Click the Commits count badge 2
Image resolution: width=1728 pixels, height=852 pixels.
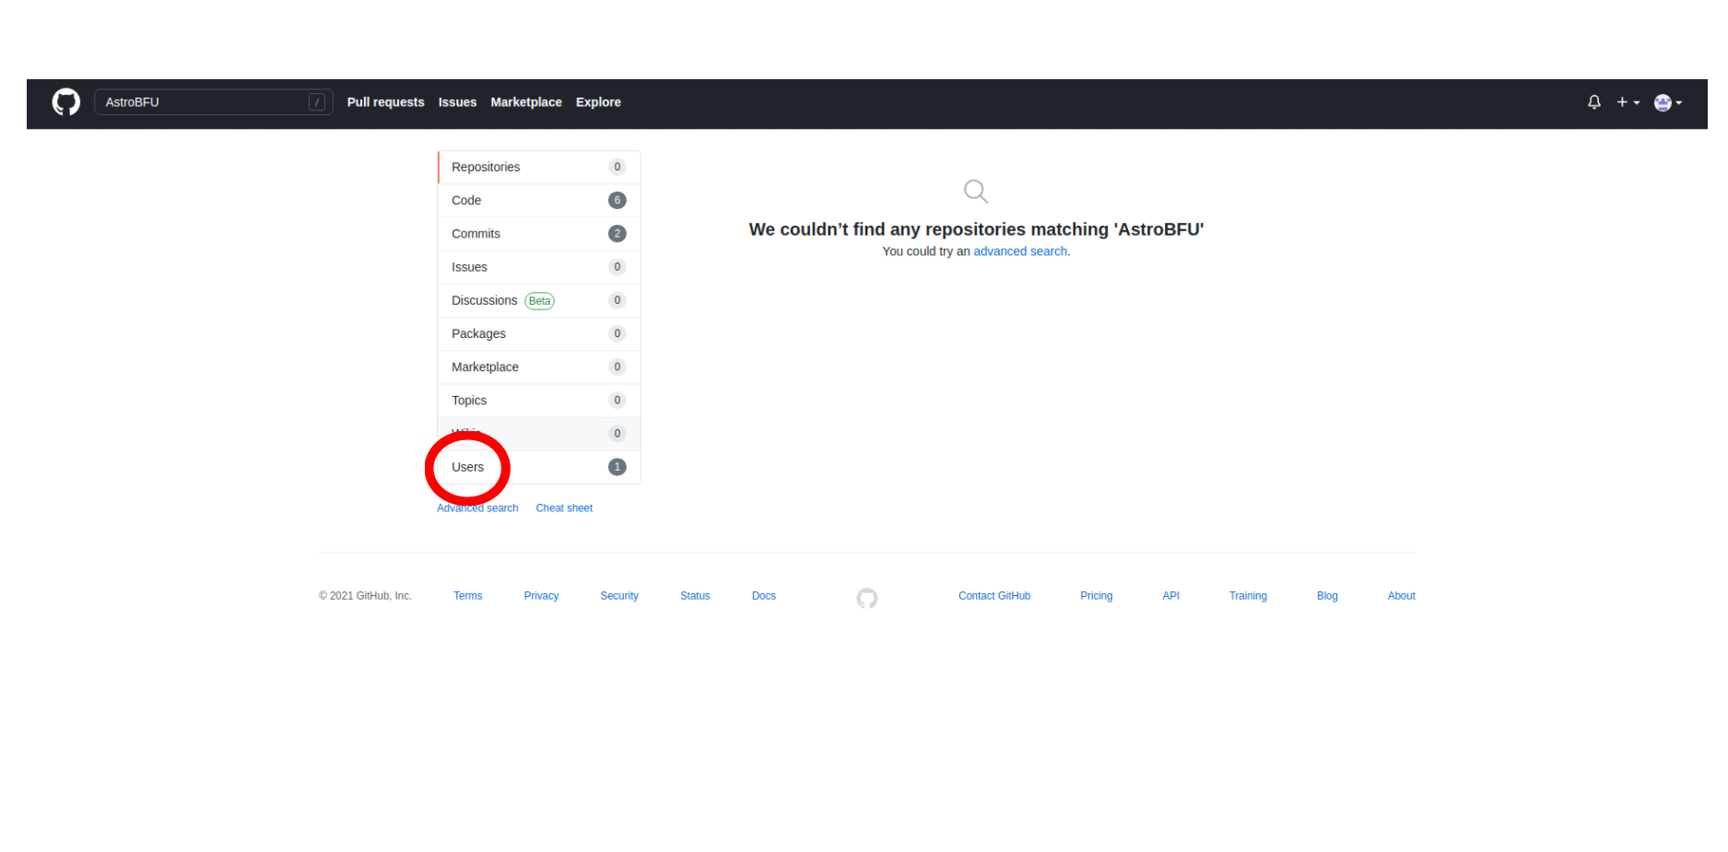click(617, 234)
